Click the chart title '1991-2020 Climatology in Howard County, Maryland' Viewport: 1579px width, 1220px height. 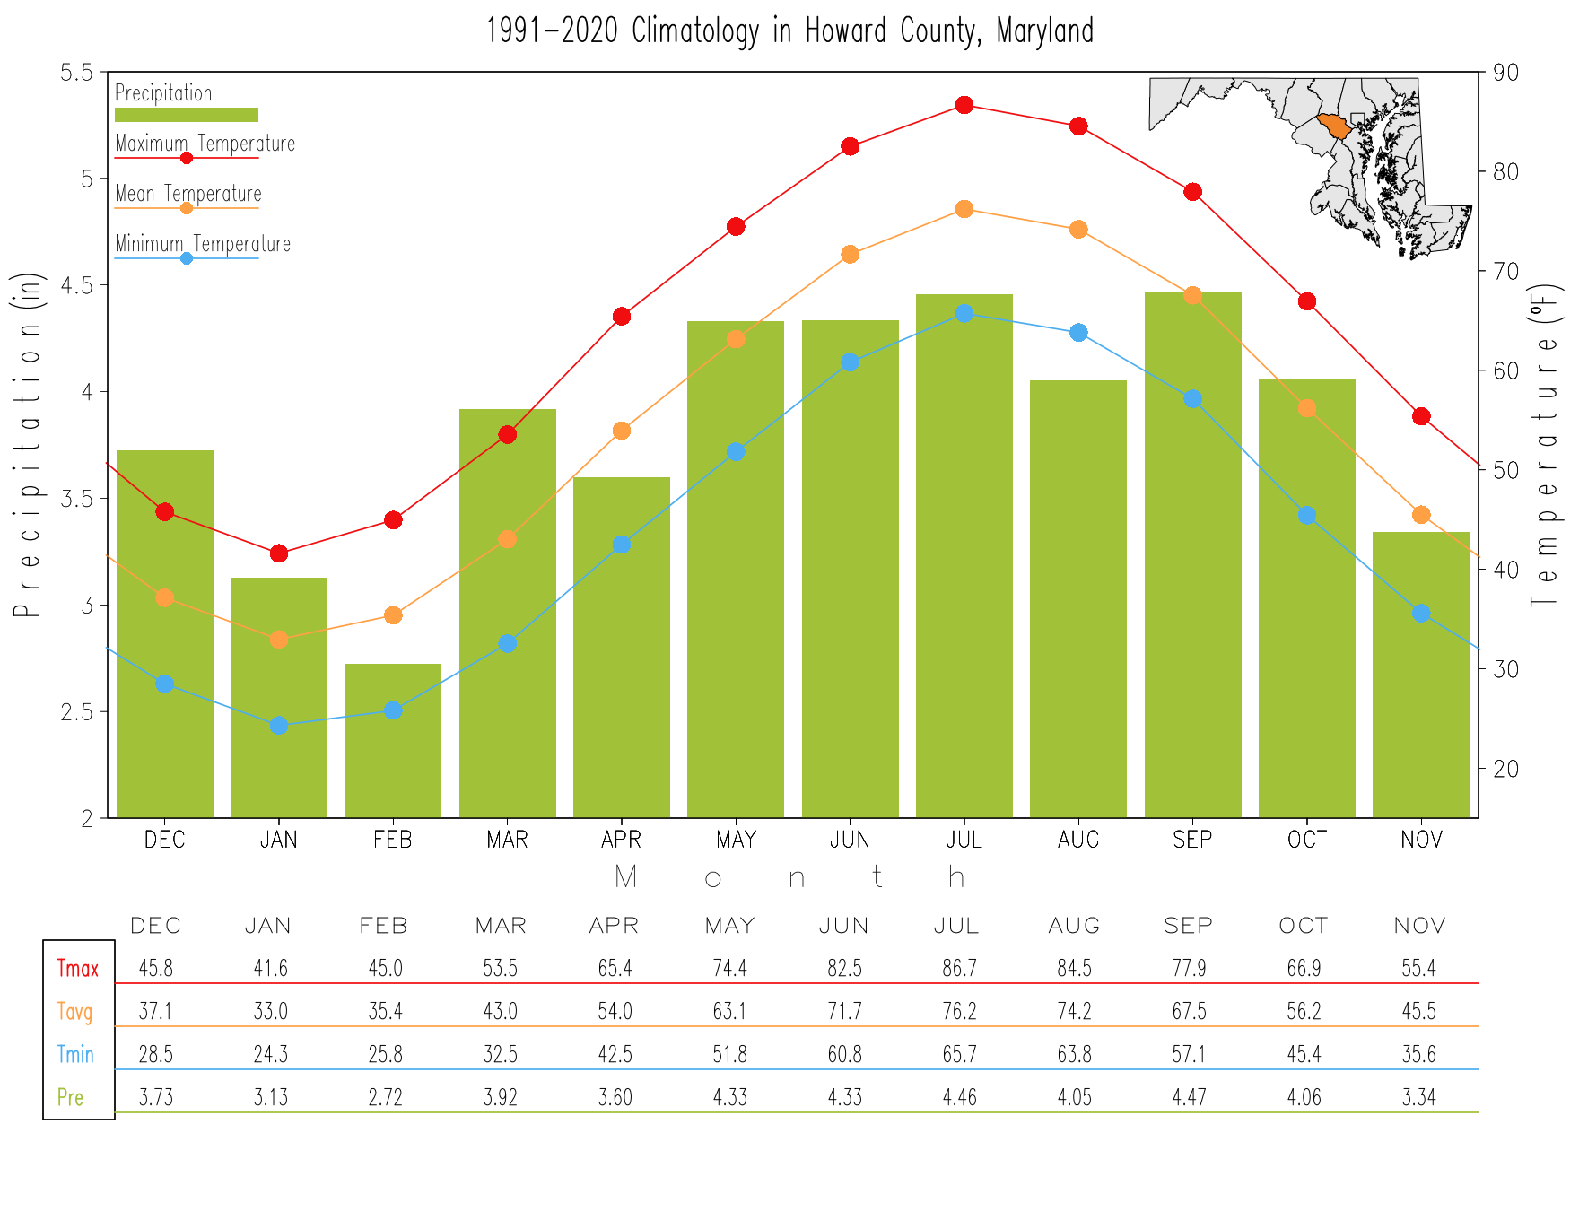(x=789, y=31)
